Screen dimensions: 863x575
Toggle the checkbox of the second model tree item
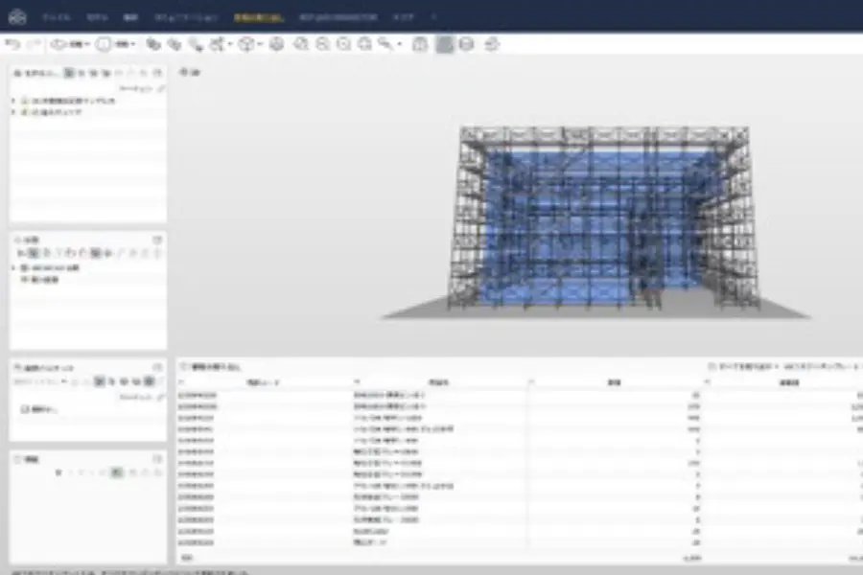(x=24, y=112)
